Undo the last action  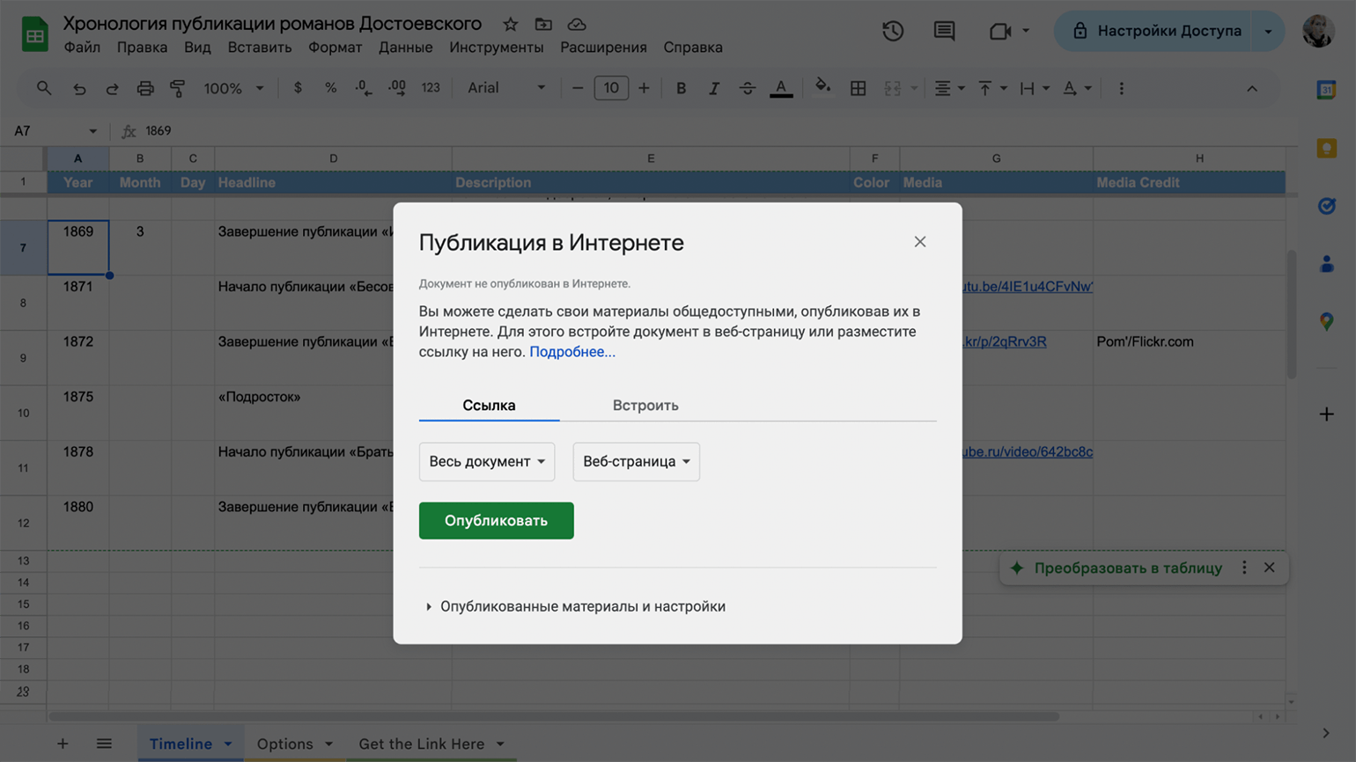pyautogui.click(x=79, y=88)
